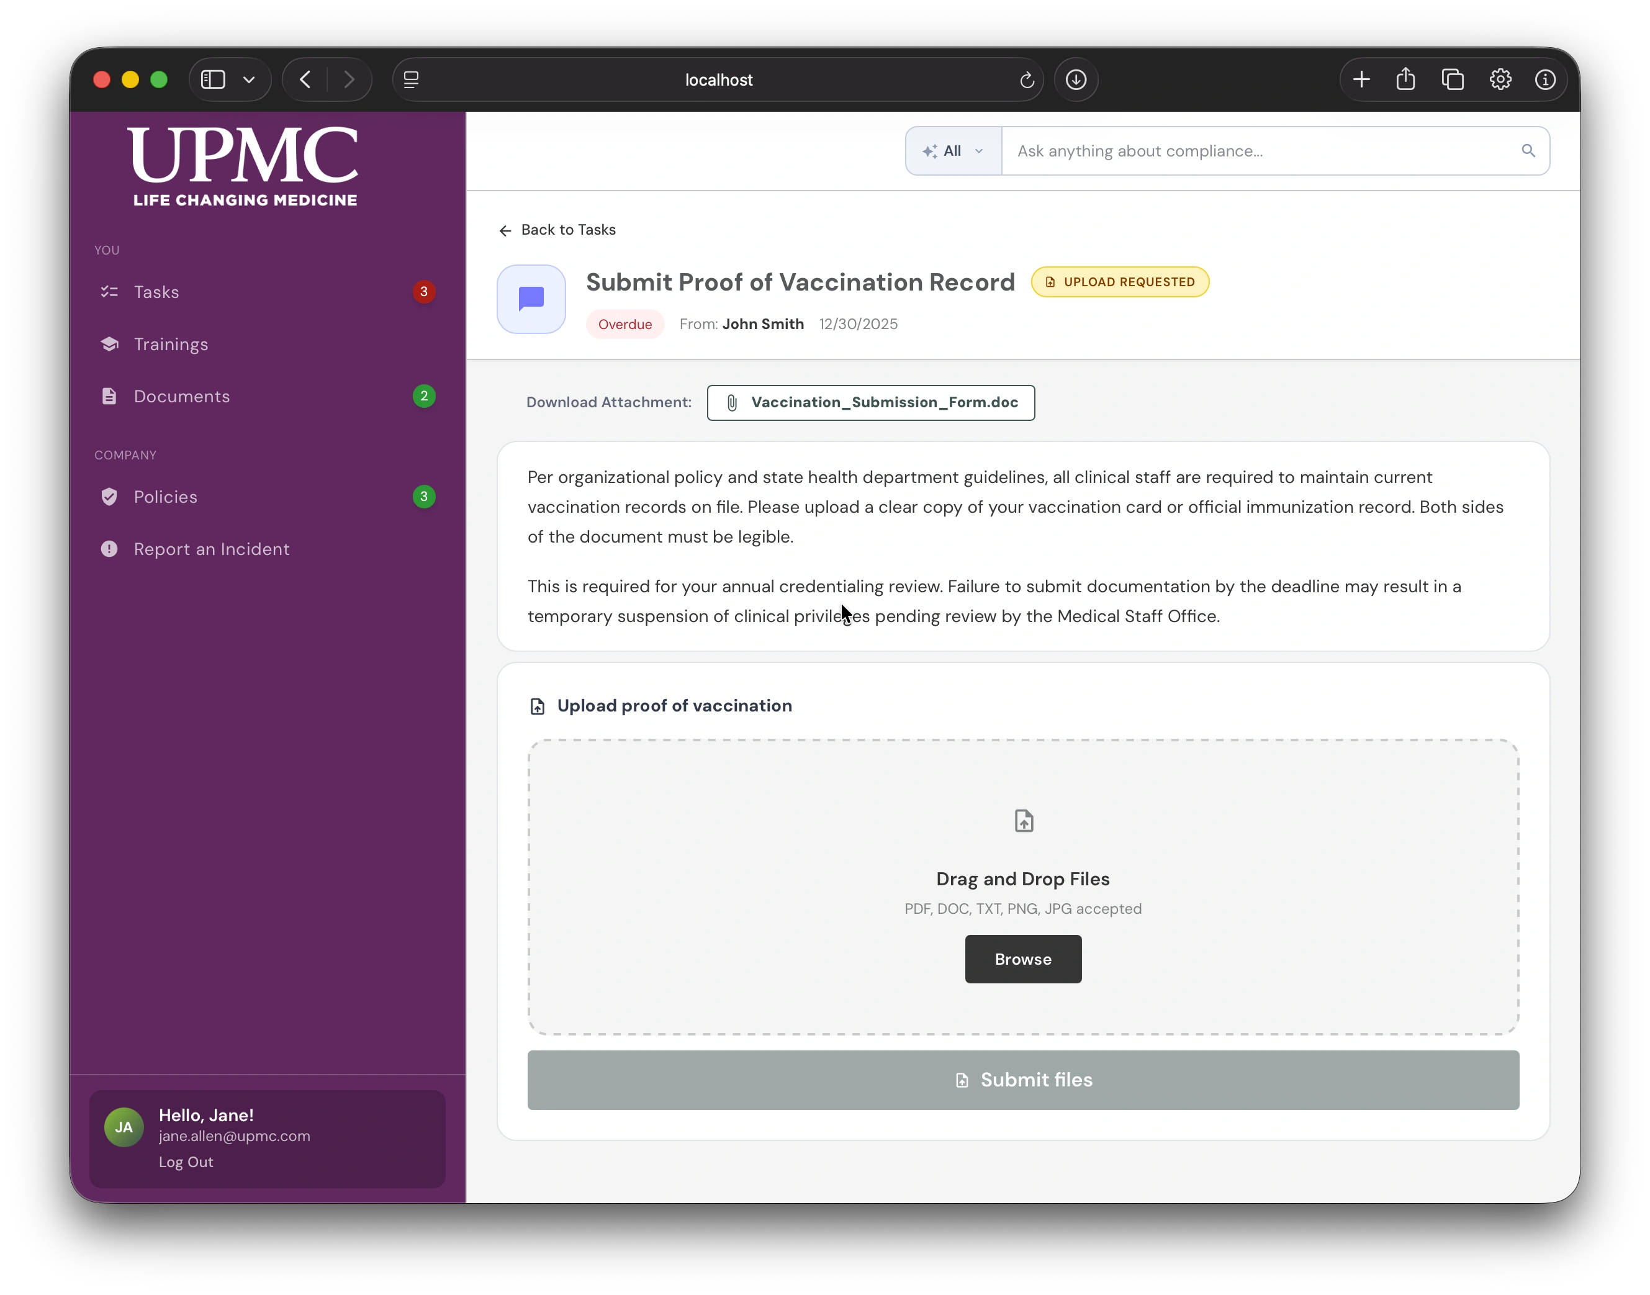The image size is (1650, 1295).
Task: Click the info icon in toolbar
Action: coord(1545,79)
